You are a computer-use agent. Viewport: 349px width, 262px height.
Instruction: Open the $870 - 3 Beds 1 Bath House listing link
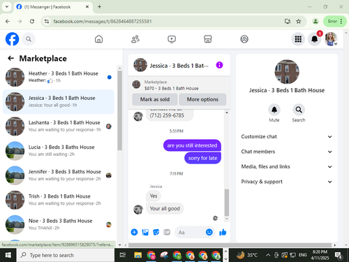pyautogui.click(x=172, y=88)
